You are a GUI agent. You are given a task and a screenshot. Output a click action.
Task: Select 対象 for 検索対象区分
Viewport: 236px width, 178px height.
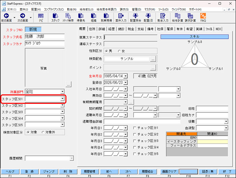28,132
